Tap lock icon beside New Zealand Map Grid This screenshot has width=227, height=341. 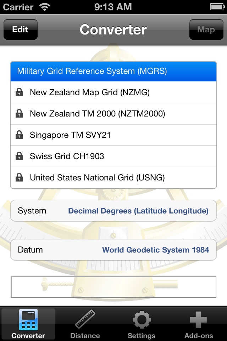[x=19, y=92]
